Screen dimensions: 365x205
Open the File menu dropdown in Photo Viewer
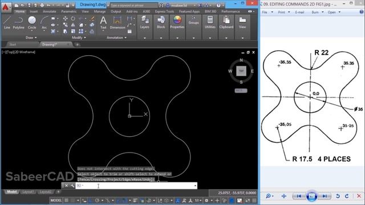point(267,12)
